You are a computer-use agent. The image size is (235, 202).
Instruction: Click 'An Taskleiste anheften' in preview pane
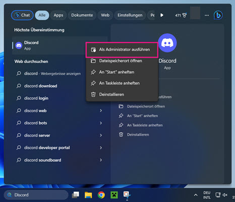[x=141, y=125]
